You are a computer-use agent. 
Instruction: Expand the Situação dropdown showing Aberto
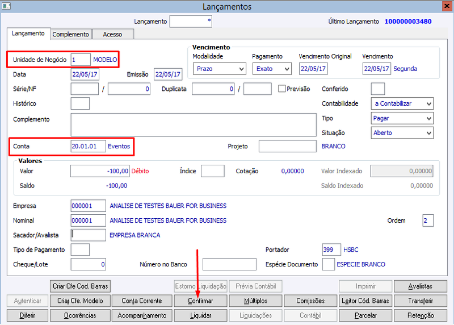[x=402, y=133]
